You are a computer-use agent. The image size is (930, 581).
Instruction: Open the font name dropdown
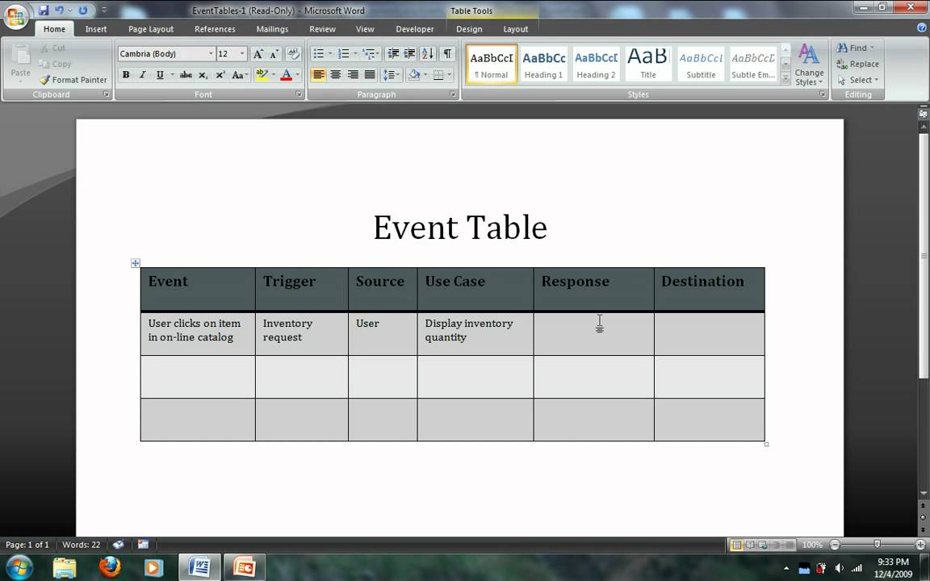211,54
